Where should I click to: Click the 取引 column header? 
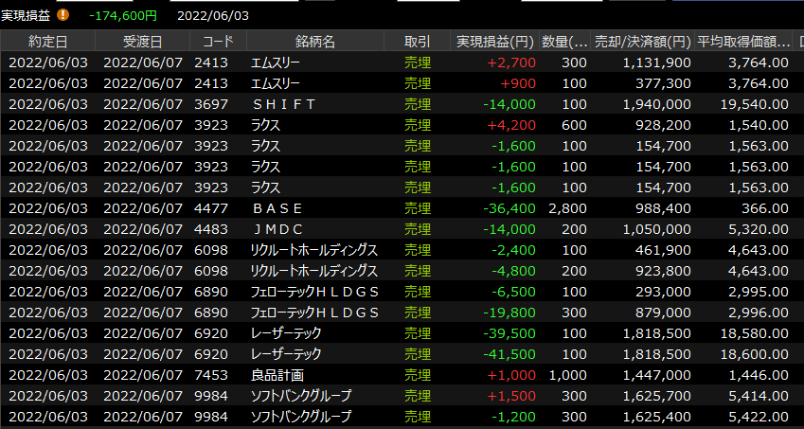[x=417, y=42]
